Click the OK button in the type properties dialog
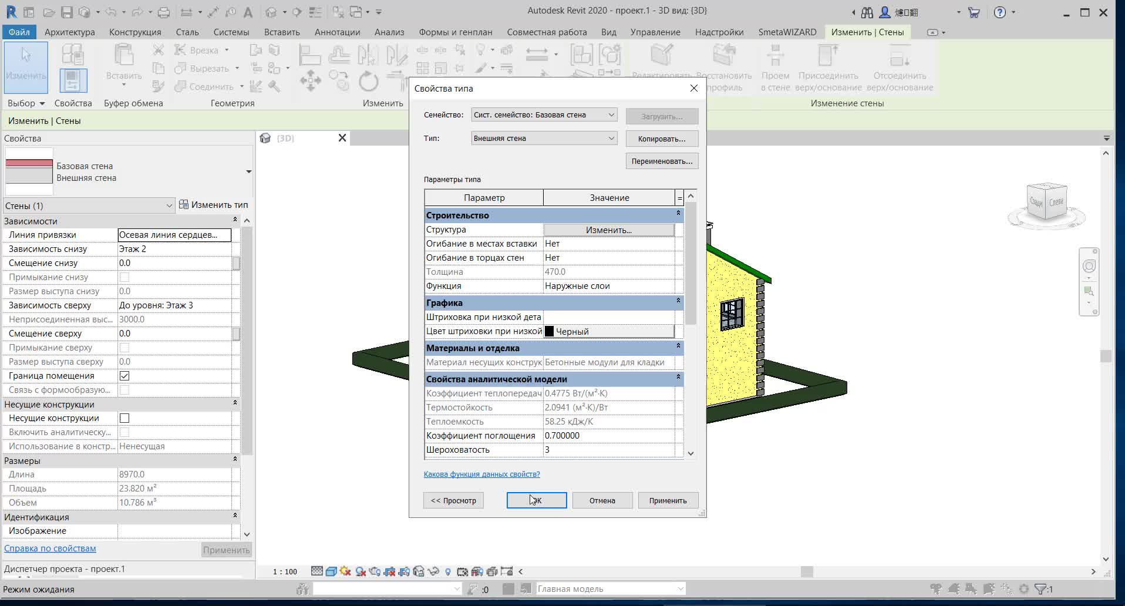1125x606 pixels. pos(537,500)
